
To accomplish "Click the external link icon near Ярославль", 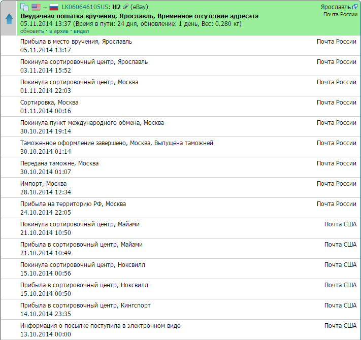I will [354, 7].
